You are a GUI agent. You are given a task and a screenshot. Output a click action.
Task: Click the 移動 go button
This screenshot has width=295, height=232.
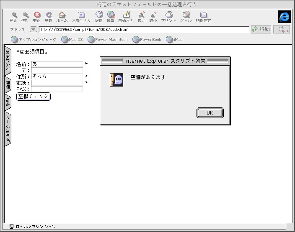tap(261, 29)
